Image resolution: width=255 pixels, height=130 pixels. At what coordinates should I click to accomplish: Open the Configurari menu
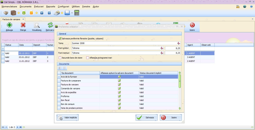point(63,6)
